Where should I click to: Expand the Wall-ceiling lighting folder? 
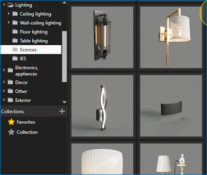coord(9,22)
